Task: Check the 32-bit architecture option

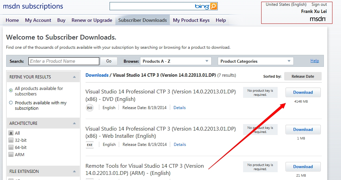Action: point(11,140)
